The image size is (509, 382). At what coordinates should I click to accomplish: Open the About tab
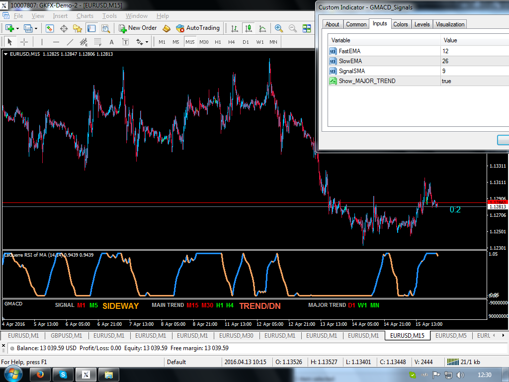[x=332, y=24]
